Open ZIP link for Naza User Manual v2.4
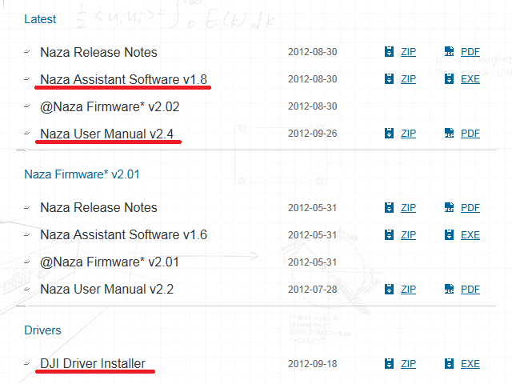This screenshot has width=512, height=384. click(x=409, y=134)
